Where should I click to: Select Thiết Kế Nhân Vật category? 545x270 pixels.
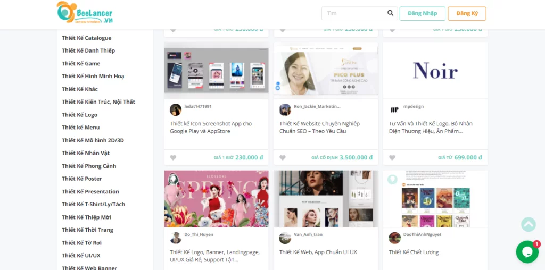(x=86, y=153)
